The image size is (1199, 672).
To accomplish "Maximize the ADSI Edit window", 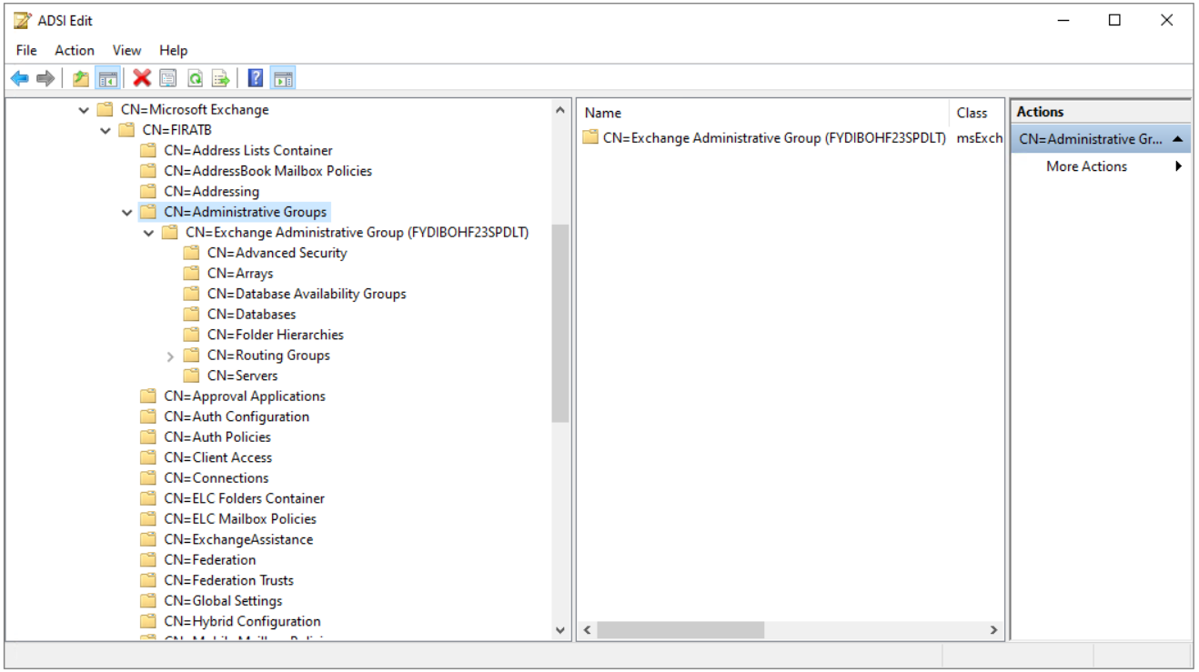I will click(1114, 20).
